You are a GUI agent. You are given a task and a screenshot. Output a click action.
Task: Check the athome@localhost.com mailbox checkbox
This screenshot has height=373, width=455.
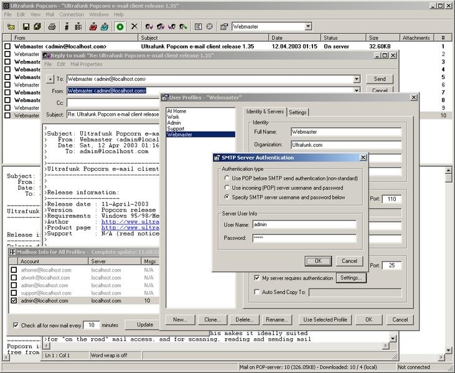pyautogui.click(x=14, y=270)
